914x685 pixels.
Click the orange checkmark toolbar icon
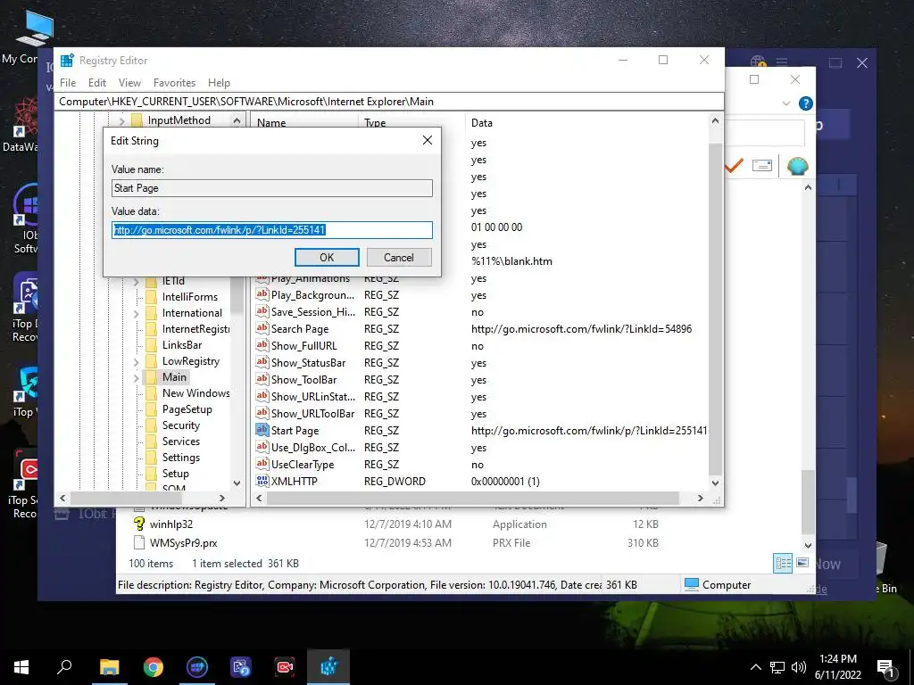[734, 166]
